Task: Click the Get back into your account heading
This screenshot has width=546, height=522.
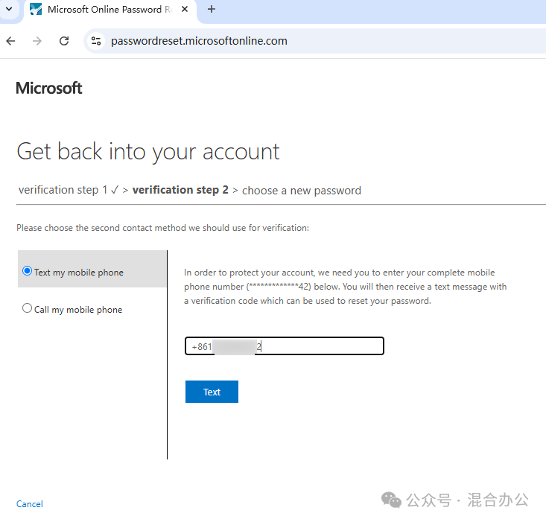Action: [148, 152]
